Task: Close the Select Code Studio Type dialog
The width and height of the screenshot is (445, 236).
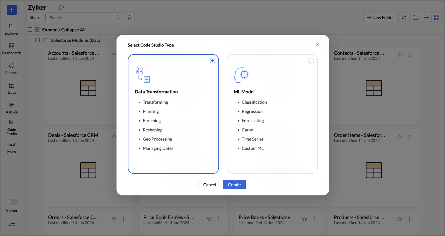Action: tap(317, 45)
